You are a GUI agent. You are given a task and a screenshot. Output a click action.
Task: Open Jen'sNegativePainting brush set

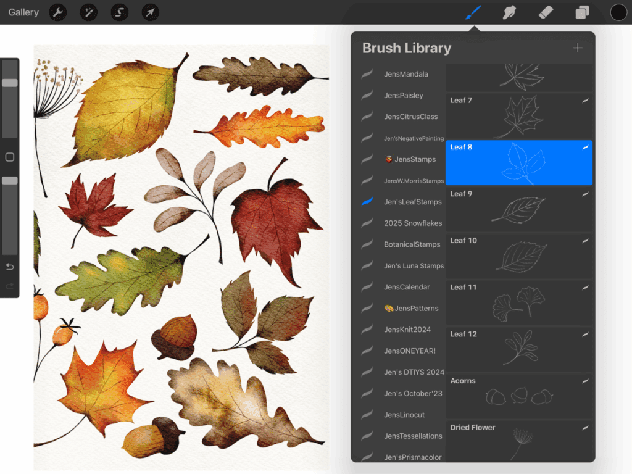[x=414, y=138]
